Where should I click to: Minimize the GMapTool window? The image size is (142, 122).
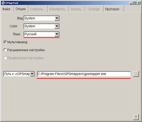(x=131, y=3)
